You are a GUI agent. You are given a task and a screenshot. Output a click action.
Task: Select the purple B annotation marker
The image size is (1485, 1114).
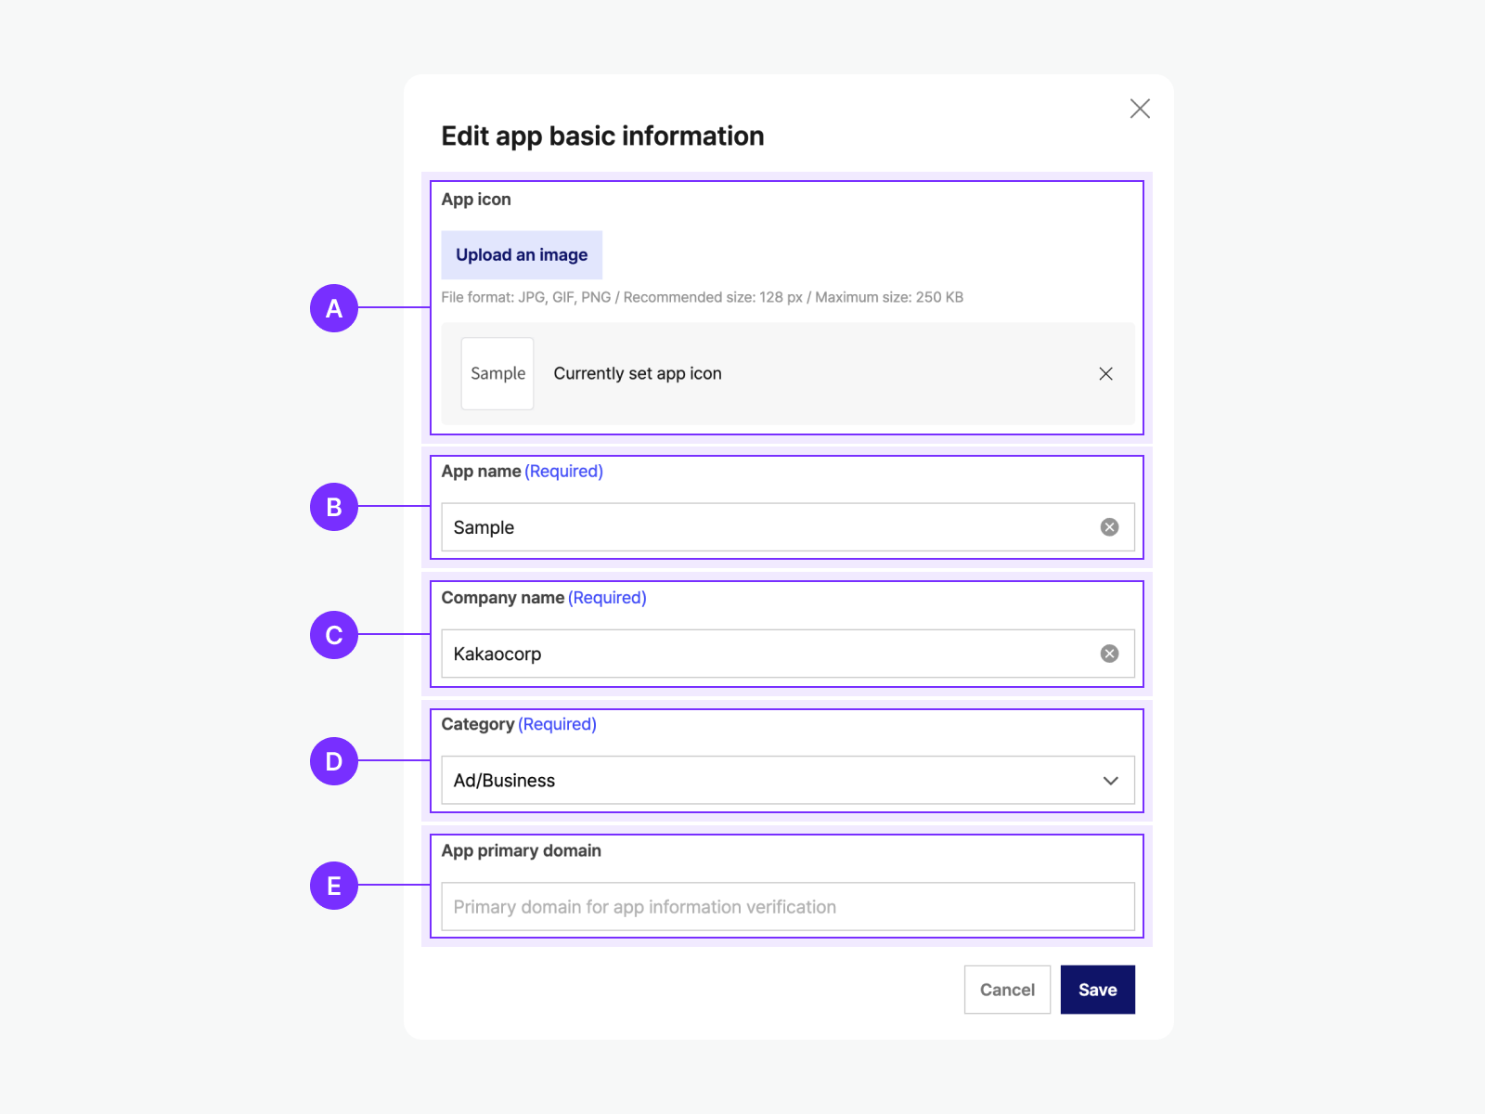coord(334,507)
